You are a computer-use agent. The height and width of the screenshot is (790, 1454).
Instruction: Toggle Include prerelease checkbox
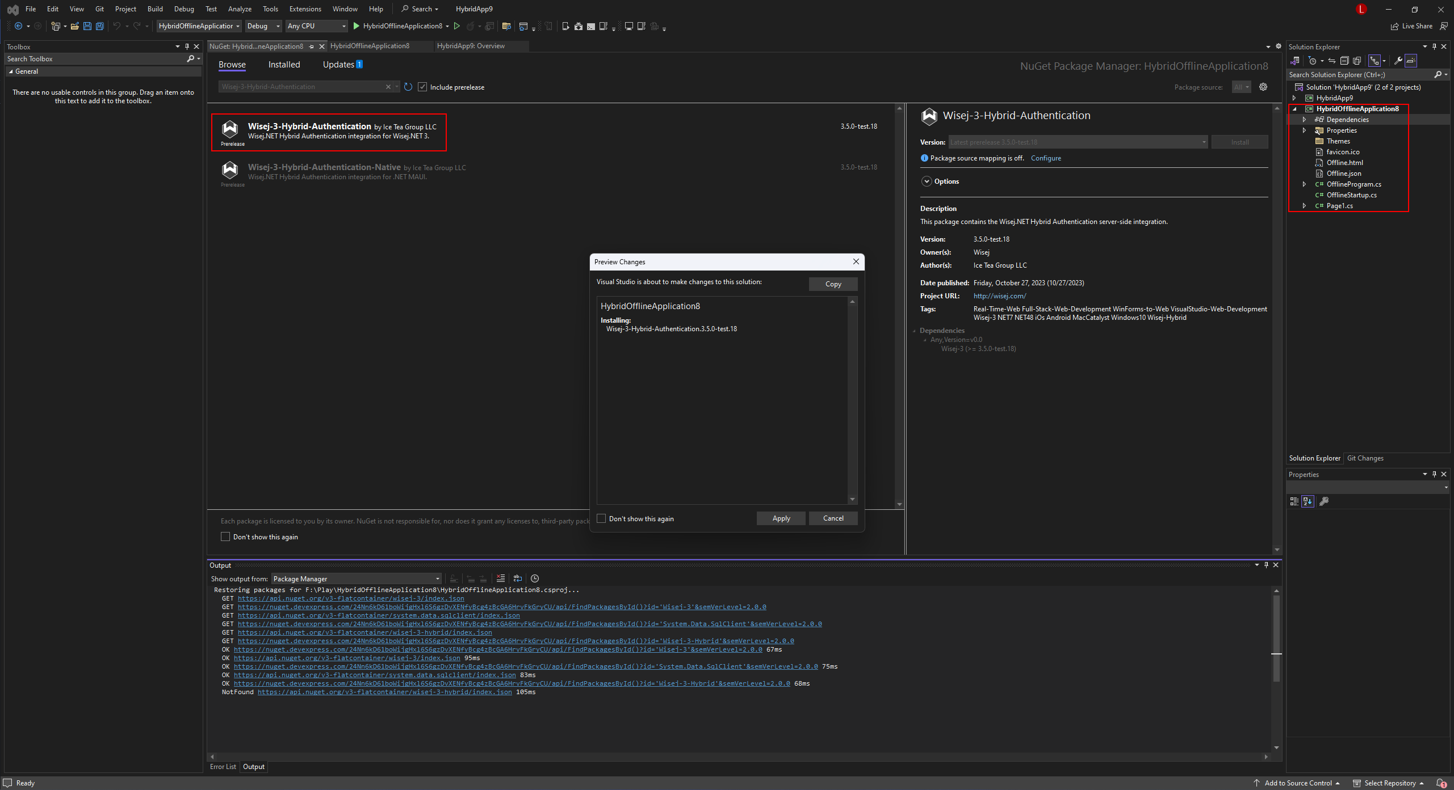click(422, 87)
